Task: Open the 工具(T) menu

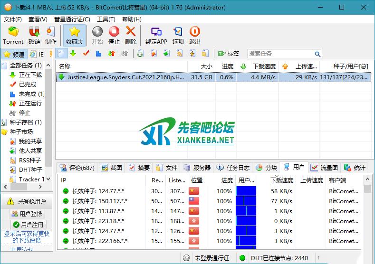Action: (106, 19)
